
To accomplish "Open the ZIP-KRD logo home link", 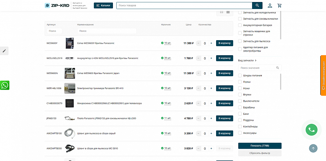I will coord(57,5).
